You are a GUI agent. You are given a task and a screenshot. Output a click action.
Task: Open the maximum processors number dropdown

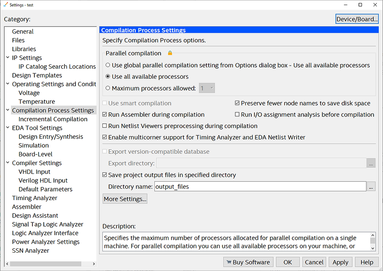pyautogui.click(x=207, y=88)
